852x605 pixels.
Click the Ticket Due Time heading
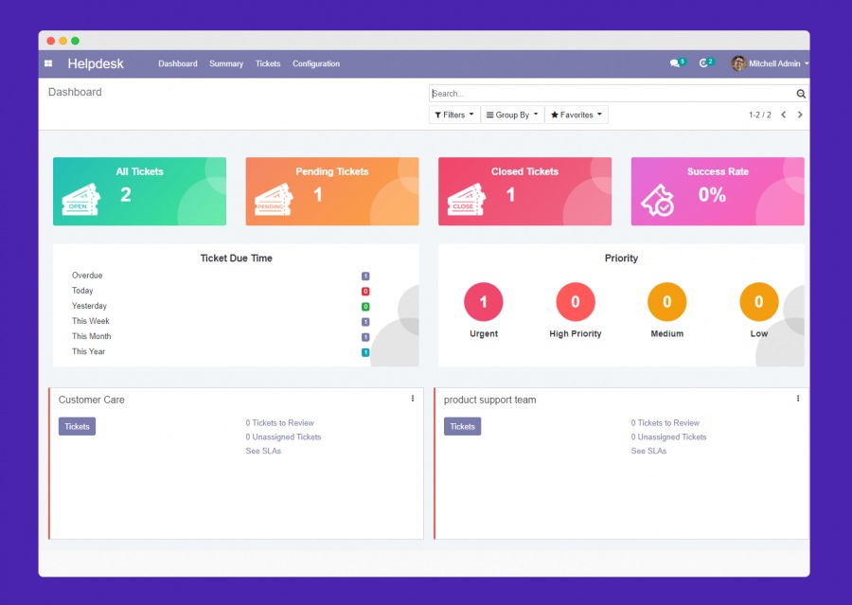[x=237, y=258]
